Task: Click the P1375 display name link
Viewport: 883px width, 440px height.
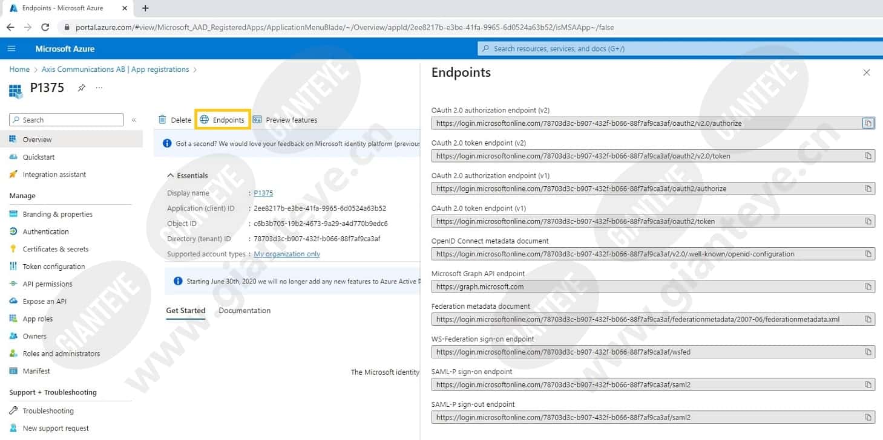Action: 263,193
